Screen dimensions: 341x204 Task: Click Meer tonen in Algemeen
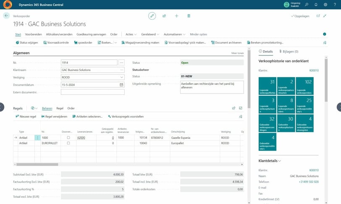click(x=238, y=53)
